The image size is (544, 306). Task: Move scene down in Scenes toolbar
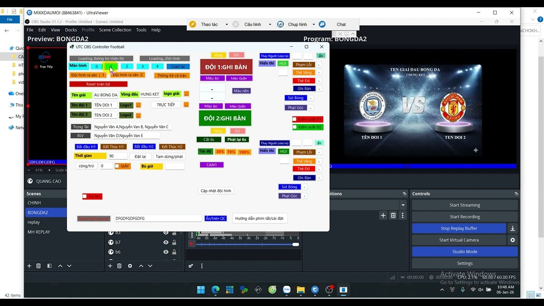[69, 266]
